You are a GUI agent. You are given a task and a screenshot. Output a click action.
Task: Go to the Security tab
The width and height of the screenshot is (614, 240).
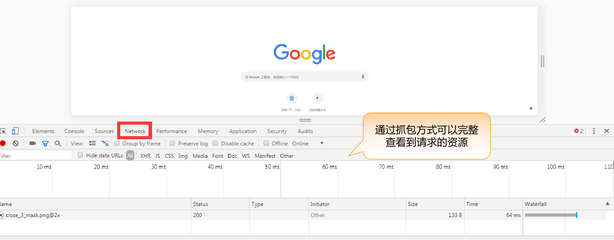277,131
